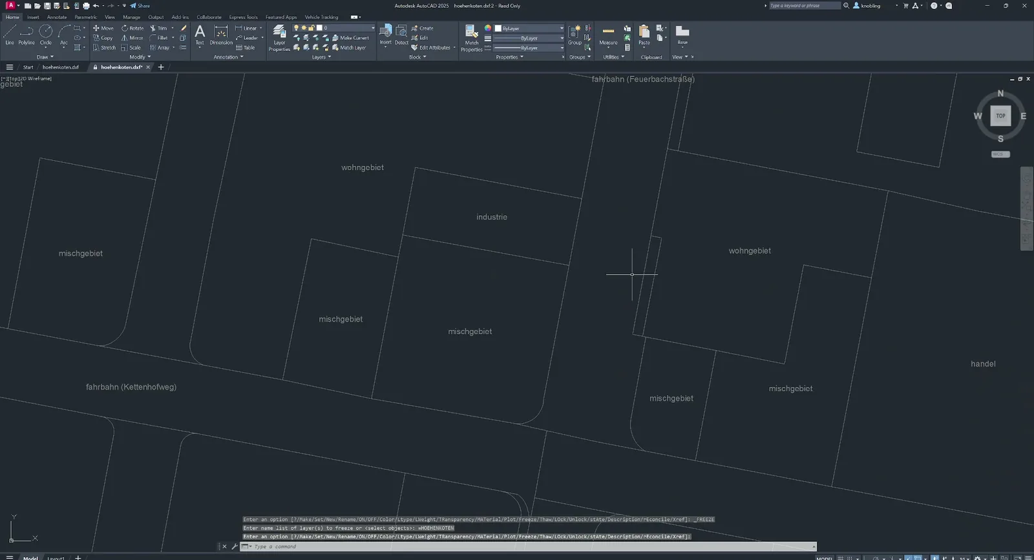
Task: Activate the Scale command
Action: pyautogui.click(x=131, y=48)
